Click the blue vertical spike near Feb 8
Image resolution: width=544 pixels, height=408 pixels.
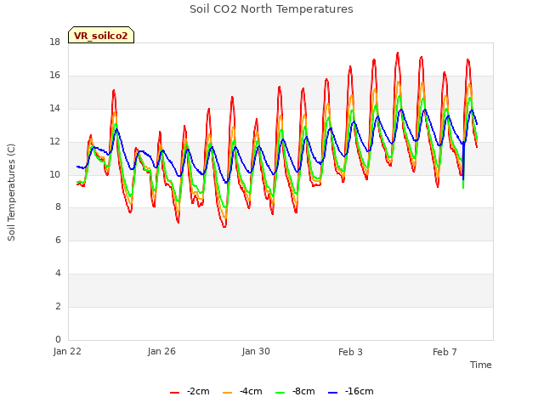click(x=463, y=161)
